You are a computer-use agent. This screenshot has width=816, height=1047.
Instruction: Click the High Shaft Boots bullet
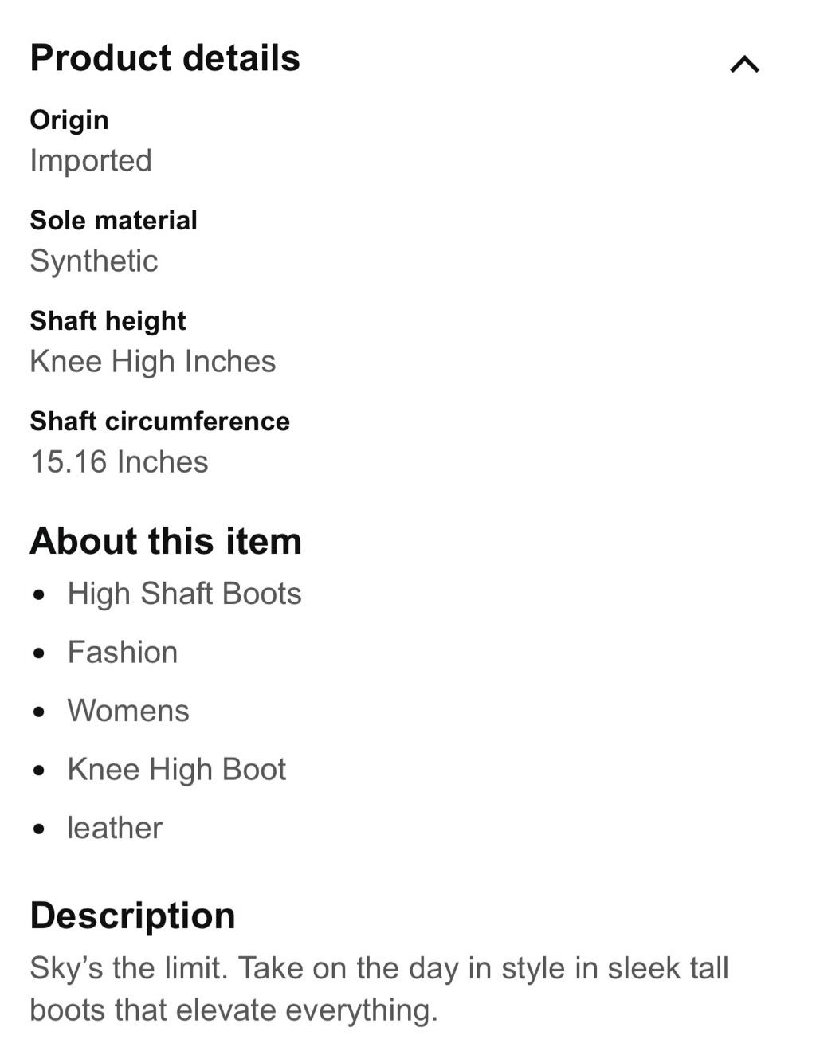tap(184, 594)
